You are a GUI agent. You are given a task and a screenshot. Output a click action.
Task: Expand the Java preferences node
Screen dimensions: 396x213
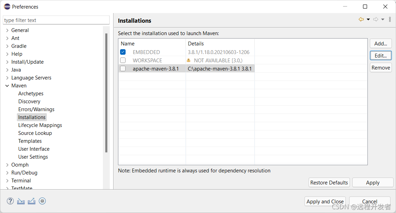point(7,70)
